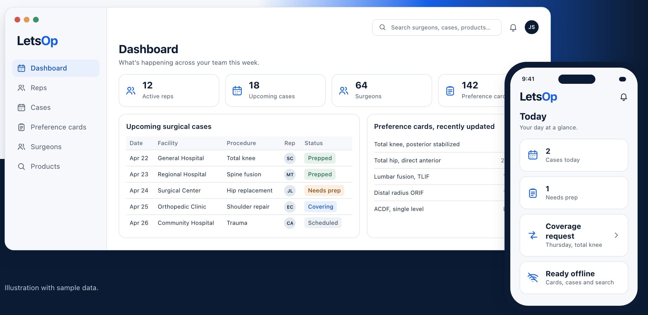Go to Cases in the sidebar
Viewport: 648px width, 315px height.
pyautogui.click(x=56, y=108)
